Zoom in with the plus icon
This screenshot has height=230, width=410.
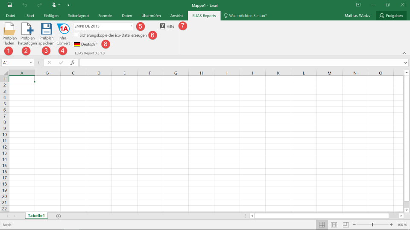coord(391,224)
